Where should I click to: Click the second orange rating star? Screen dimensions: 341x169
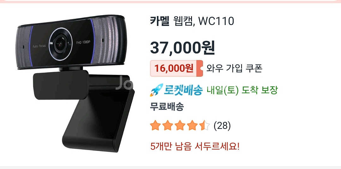[x=168, y=126]
